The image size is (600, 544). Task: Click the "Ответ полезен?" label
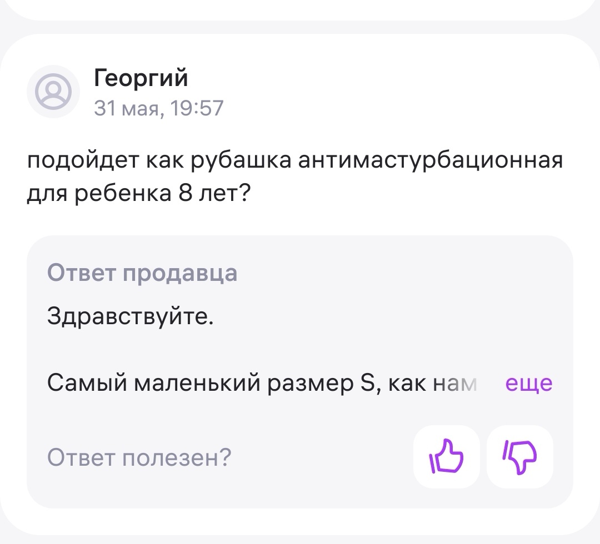(139, 457)
